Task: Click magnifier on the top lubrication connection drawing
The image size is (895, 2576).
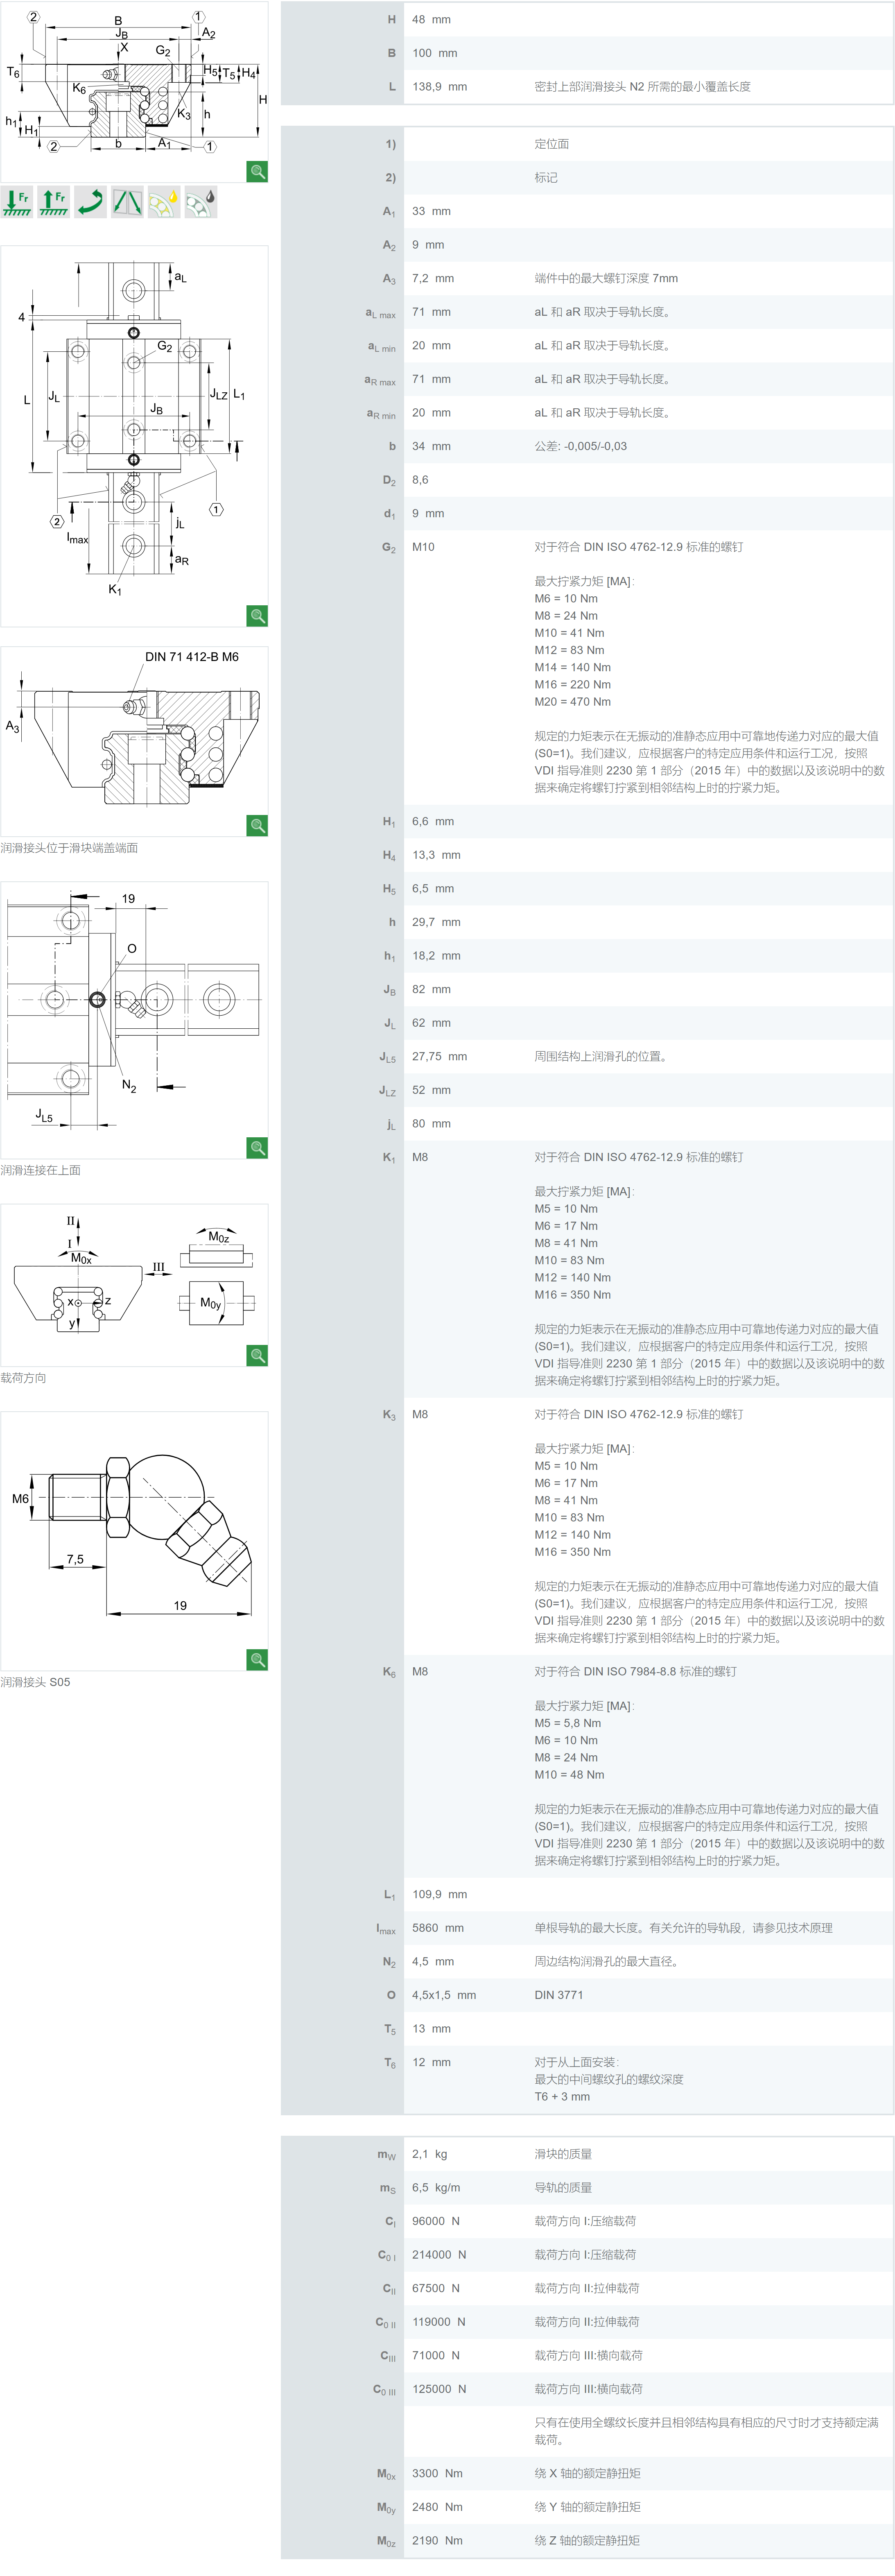Action: pos(257,1147)
